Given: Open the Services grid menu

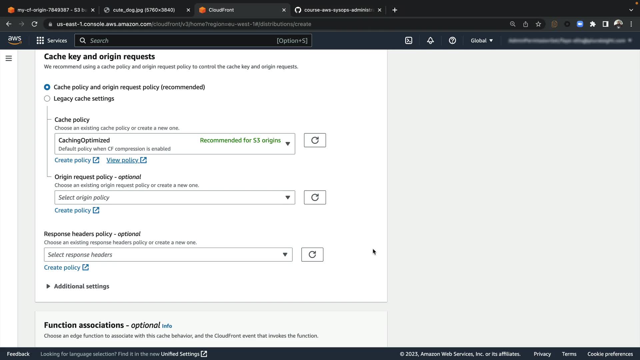Looking at the screenshot, I should click(x=52, y=41).
